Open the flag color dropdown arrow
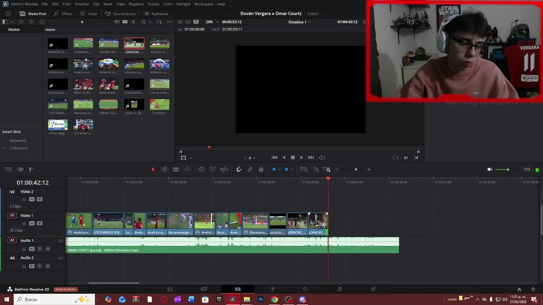The height and width of the screenshot is (305, 543). click(x=279, y=169)
